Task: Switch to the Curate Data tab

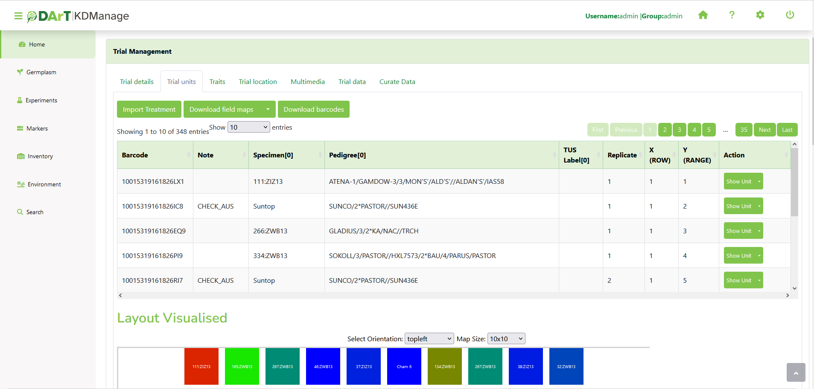Action: (397, 82)
